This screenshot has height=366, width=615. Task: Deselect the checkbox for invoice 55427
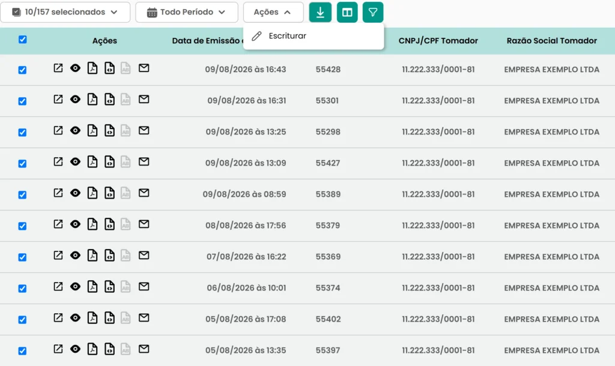pos(22,163)
